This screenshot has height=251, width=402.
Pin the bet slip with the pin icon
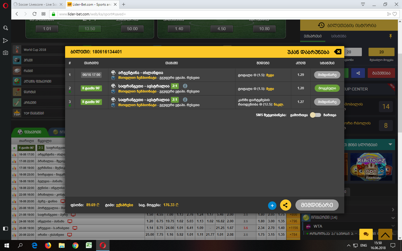coord(391,36)
